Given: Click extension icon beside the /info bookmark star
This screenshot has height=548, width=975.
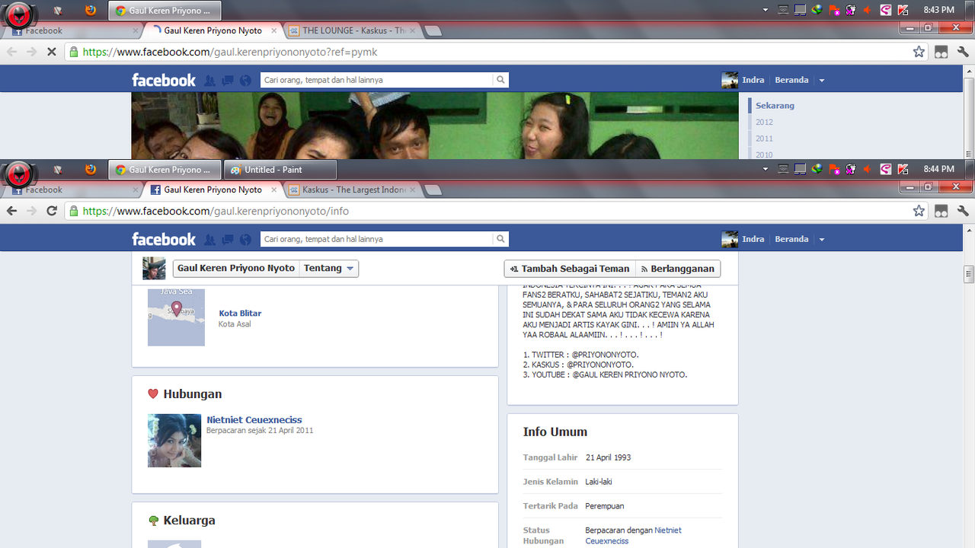Looking at the screenshot, I should tap(941, 211).
